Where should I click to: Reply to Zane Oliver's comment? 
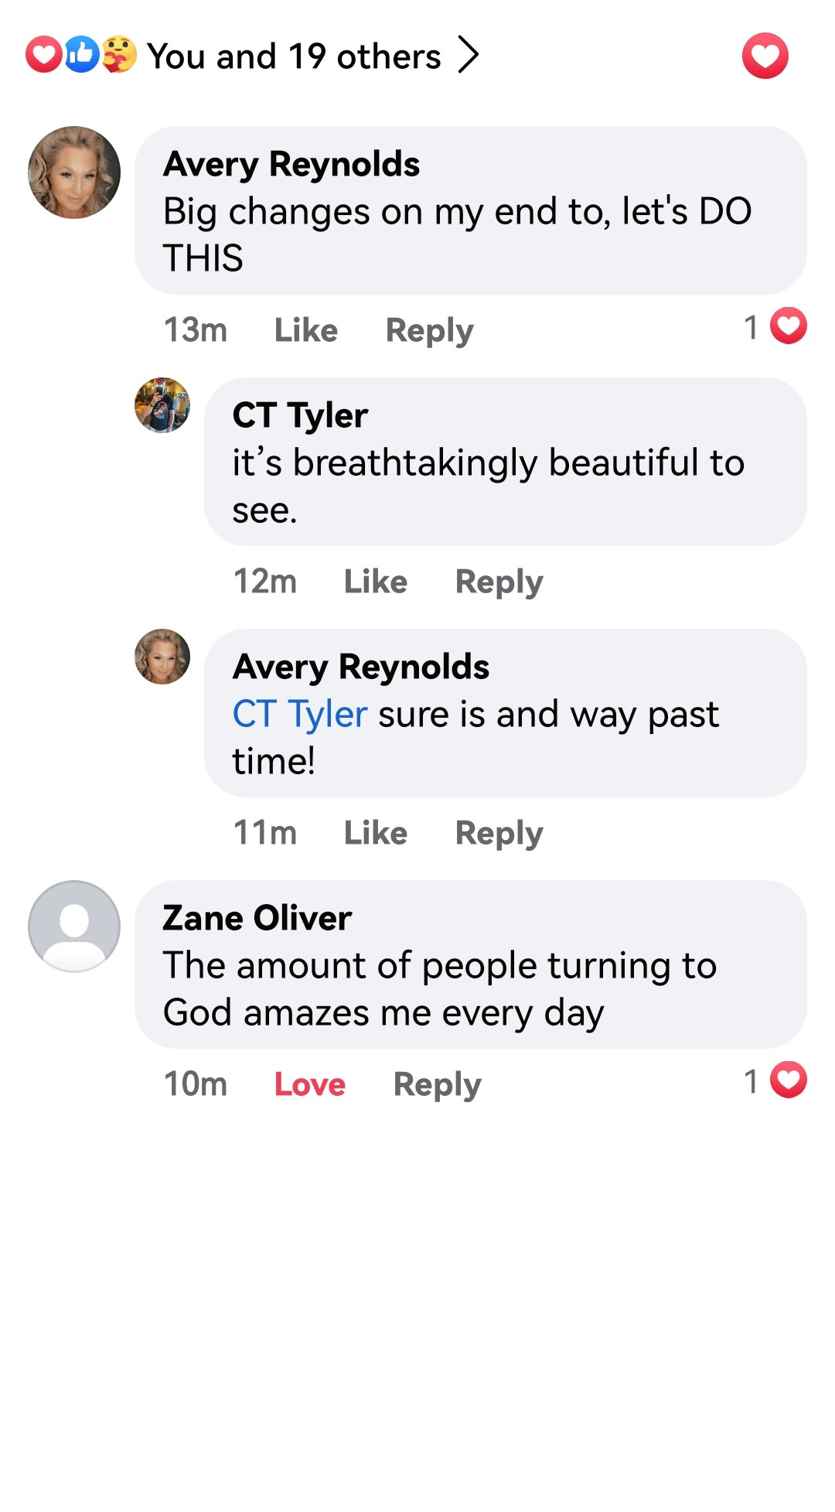[437, 1084]
